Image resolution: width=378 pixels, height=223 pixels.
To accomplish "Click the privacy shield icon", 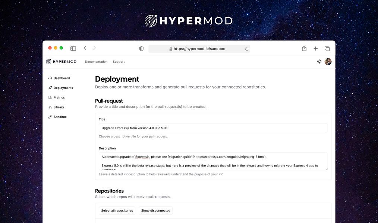I will (142, 49).
